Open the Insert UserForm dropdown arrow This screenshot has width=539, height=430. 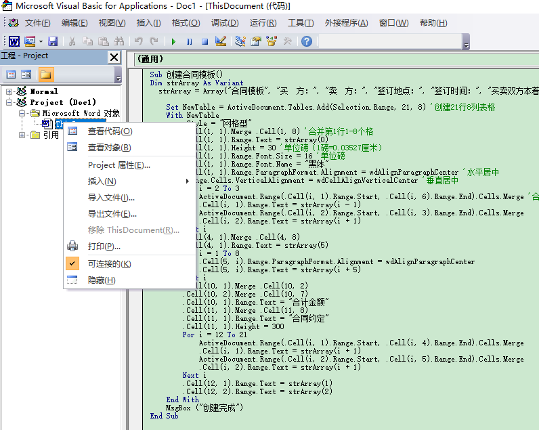41,41
